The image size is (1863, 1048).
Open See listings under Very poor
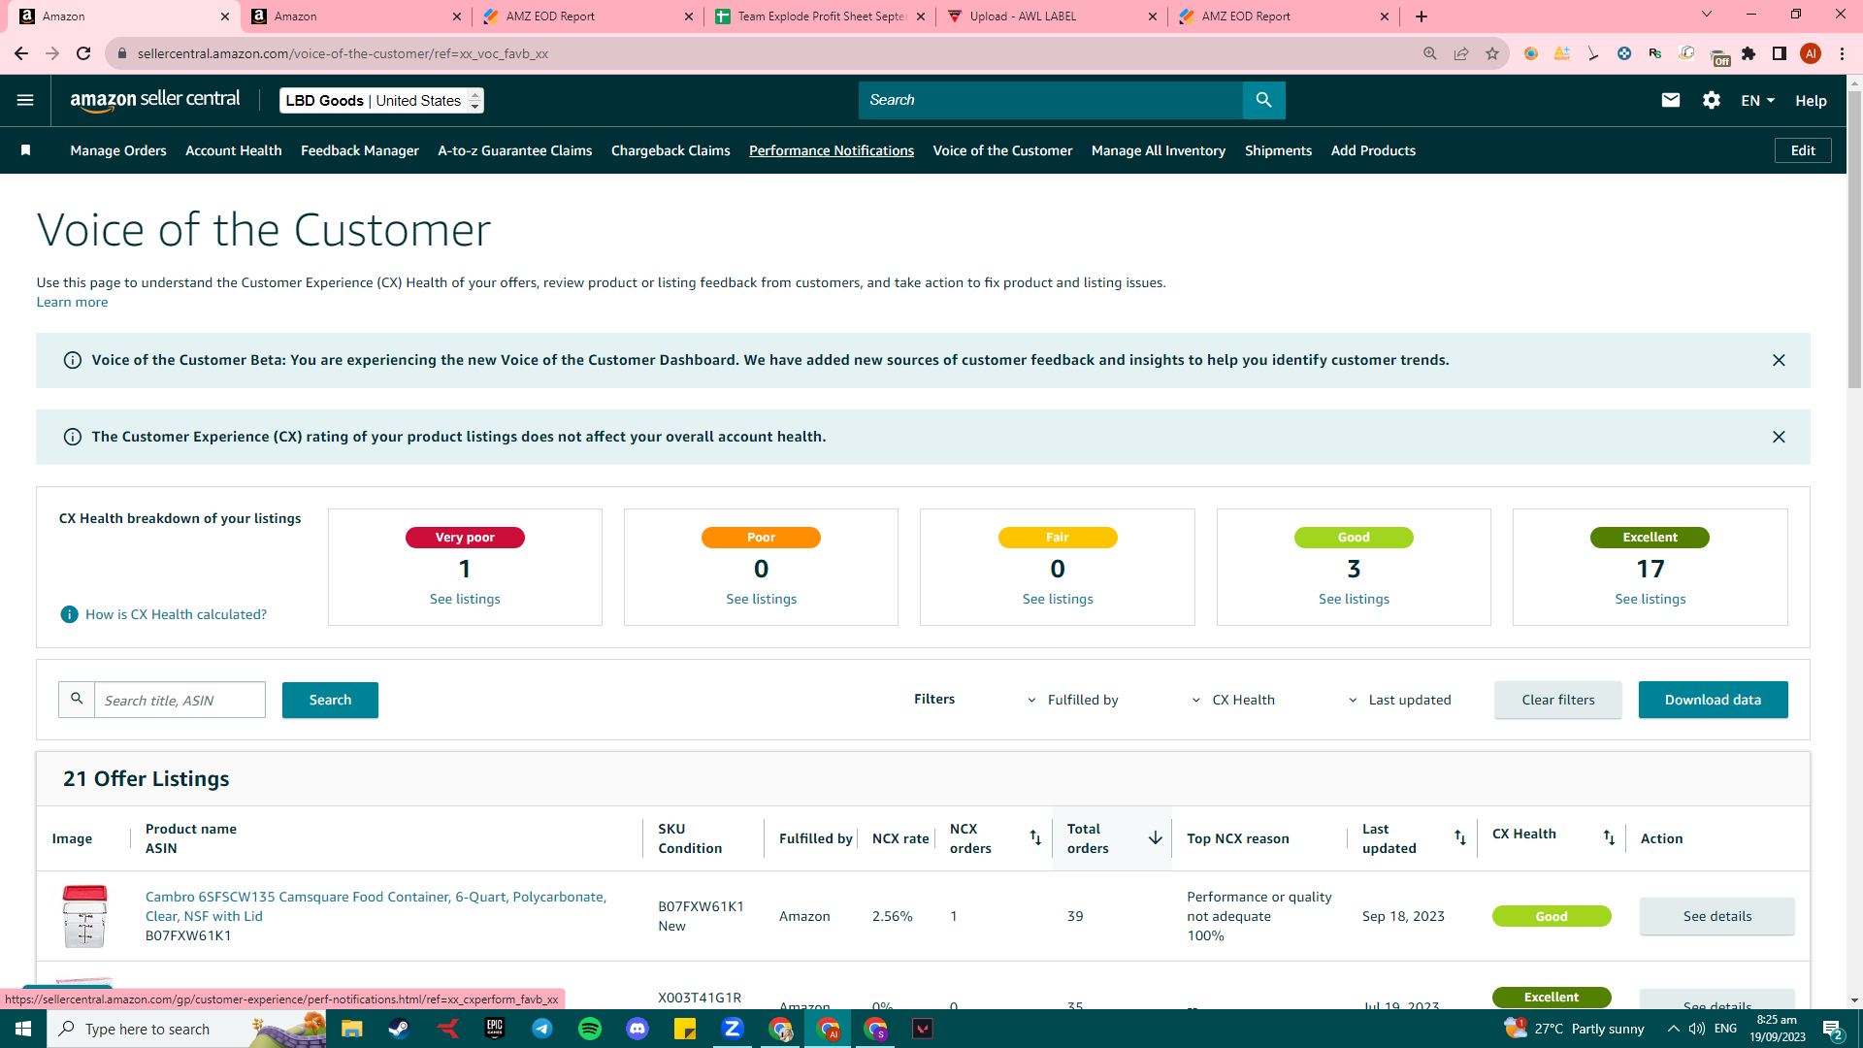tap(465, 599)
